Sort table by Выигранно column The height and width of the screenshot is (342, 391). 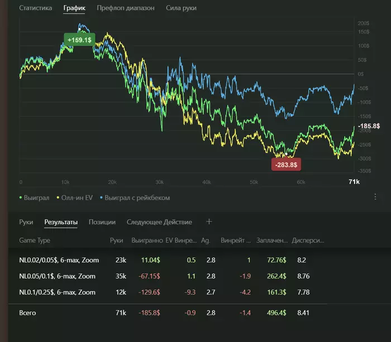(x=146, y=240)
